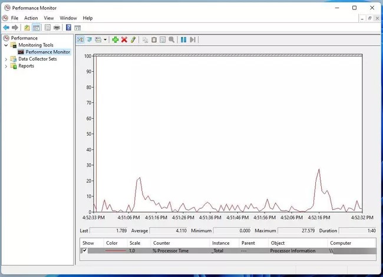Open the Help menu
Image resolution: width=383 pixels, height=277 pixels.
click(88, 18)
